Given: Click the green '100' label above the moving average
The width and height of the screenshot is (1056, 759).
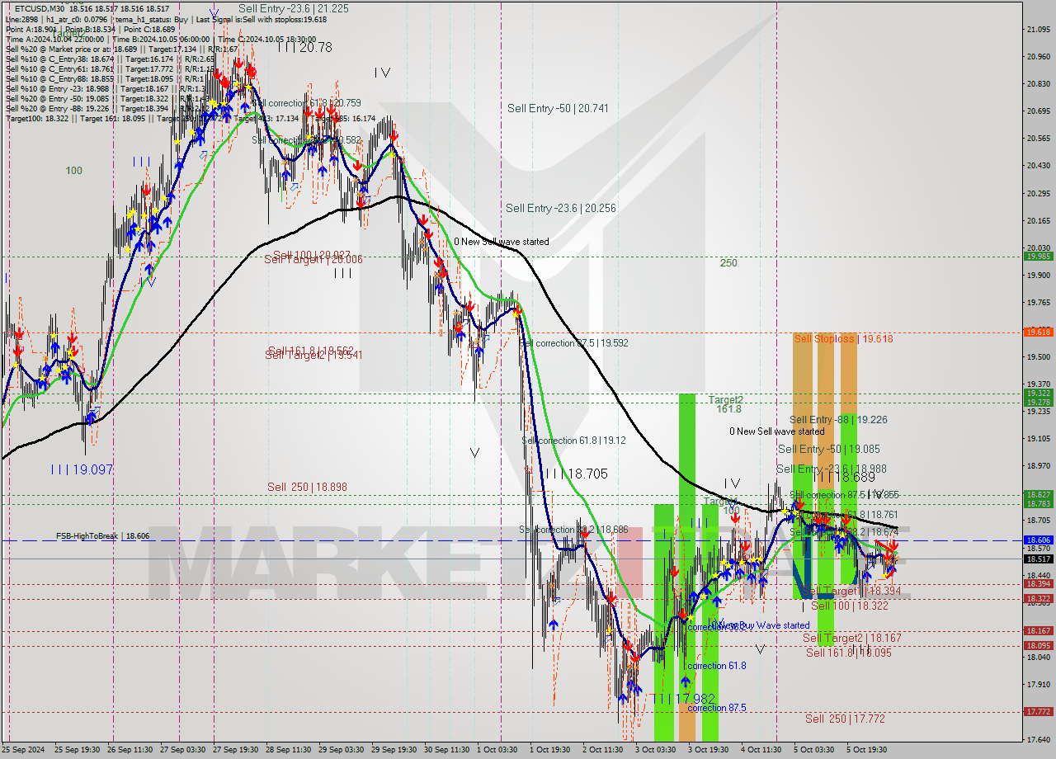Looking at the screenshot, I should pos(74,171).
